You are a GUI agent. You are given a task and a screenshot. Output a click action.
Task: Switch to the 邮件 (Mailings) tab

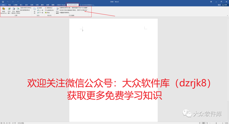(42, 5)
